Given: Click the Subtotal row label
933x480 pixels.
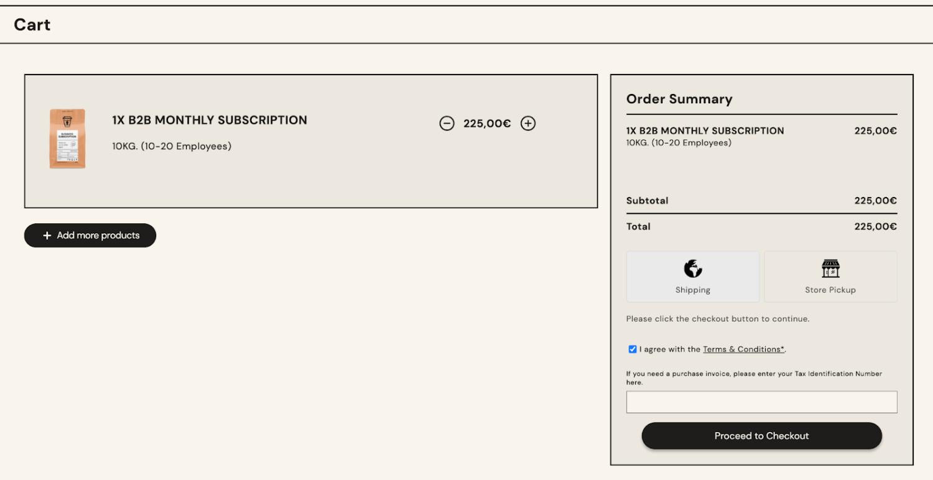Looking at the screenshot, I should (648, 201).
